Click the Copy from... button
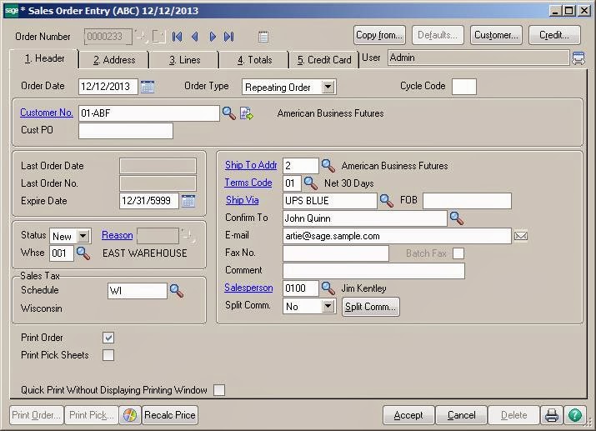The width and height of the screenshot is (596, 431). click(x=379, y=35)
